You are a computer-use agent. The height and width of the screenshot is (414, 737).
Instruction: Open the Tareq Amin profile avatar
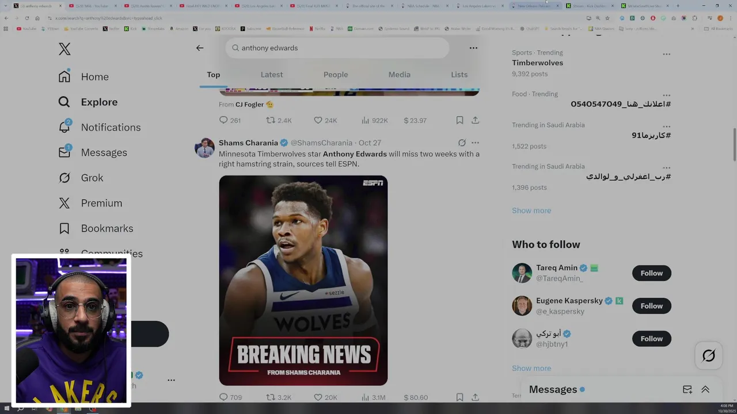pos(522,273)
